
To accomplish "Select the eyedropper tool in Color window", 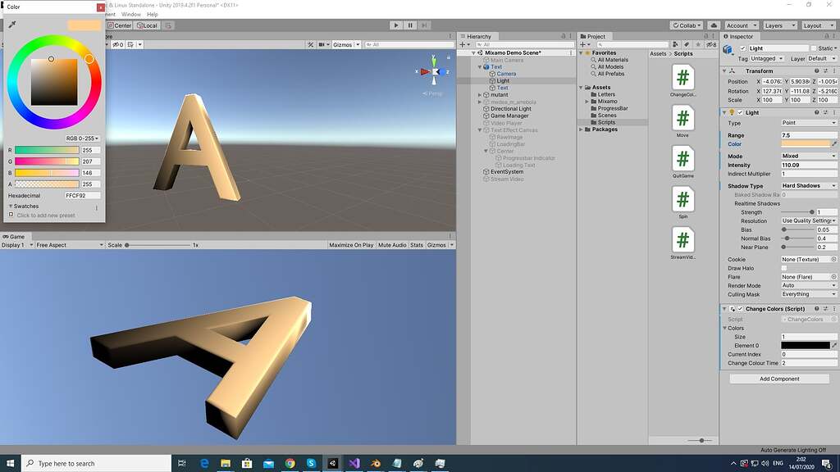I will tap(11, 26).
